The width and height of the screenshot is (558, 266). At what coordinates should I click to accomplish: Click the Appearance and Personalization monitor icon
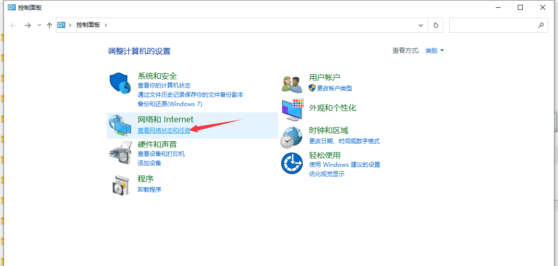[292, 110]
